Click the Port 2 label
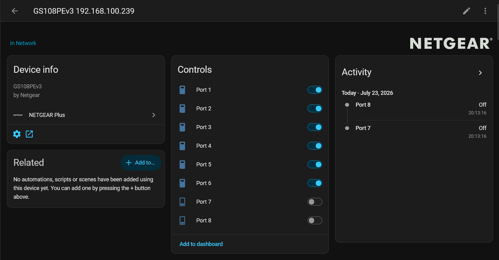 pyautogui.click(x=204, y=109)
